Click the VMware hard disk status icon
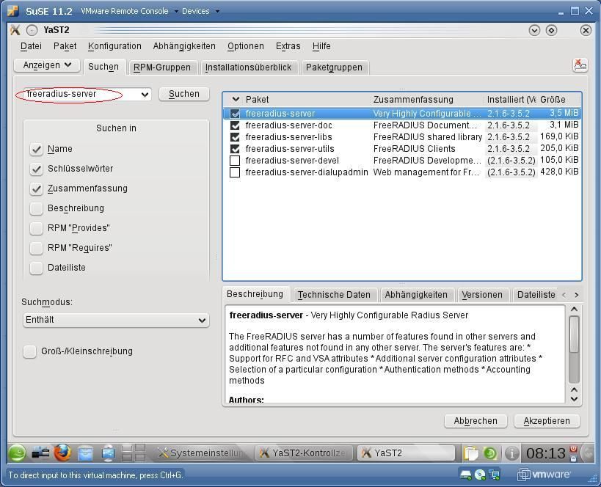The height and width of the screenshot is (487, 601). tap(466, 475)
